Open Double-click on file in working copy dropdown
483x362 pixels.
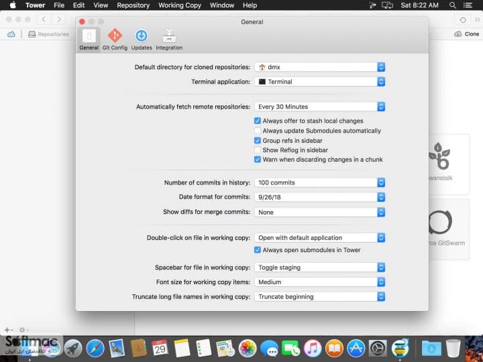click(320, 237)
